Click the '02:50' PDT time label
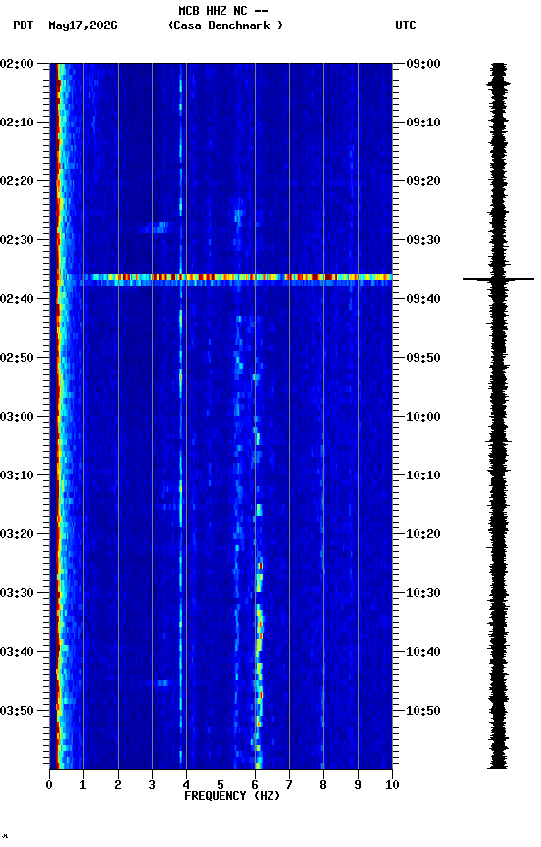This screenshot has height=847, width=541. pyautogui.click(x=17, y=358)
